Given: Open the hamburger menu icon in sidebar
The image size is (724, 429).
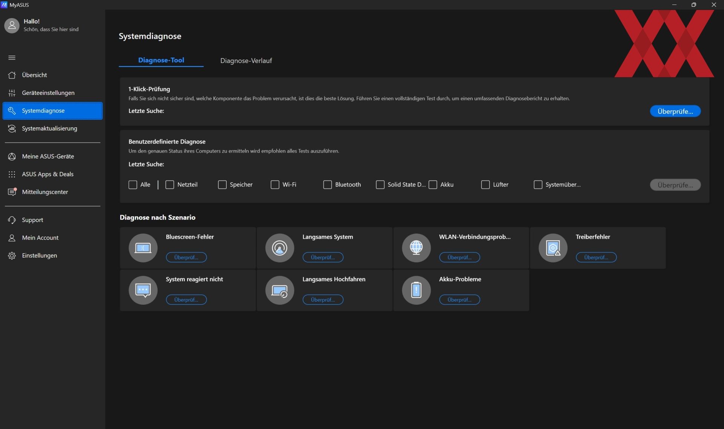Looking at the screenshot, I should [x=12, y=58].
